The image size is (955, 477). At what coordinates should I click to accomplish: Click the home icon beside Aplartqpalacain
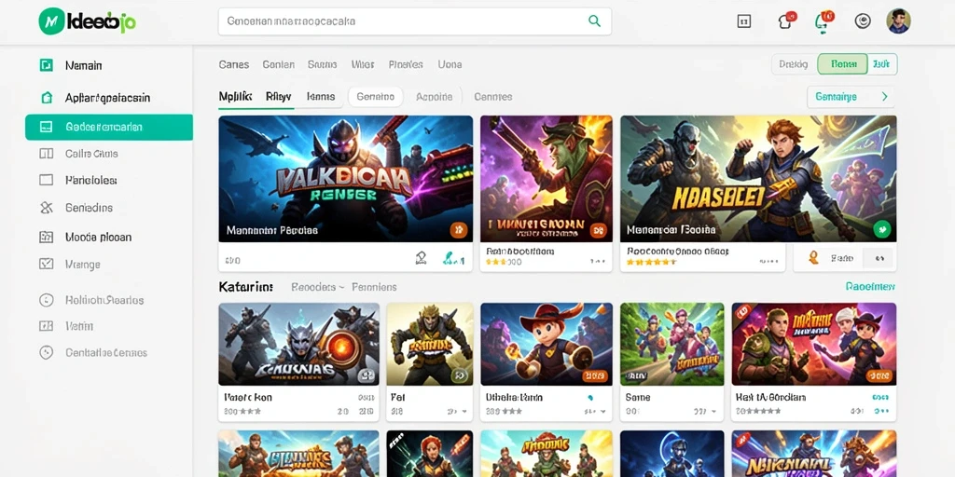[x=46, y=97]
